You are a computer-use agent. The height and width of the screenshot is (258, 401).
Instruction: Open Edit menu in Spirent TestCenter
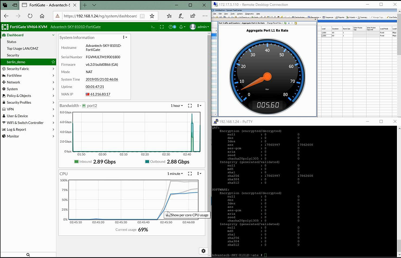[x=220, y=14]
